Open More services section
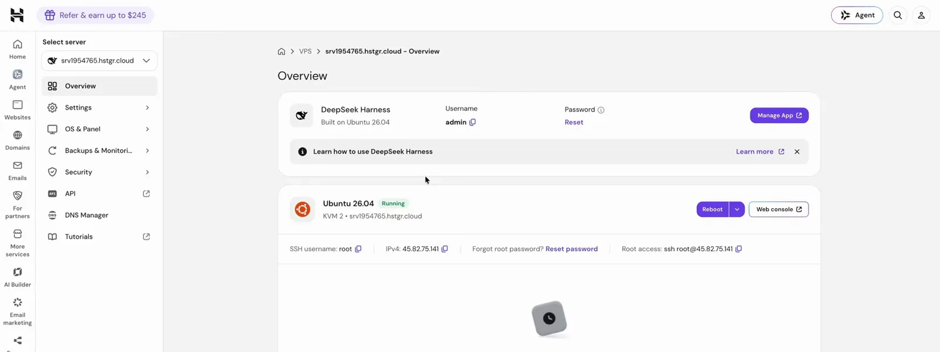 (x=18, y=243)
